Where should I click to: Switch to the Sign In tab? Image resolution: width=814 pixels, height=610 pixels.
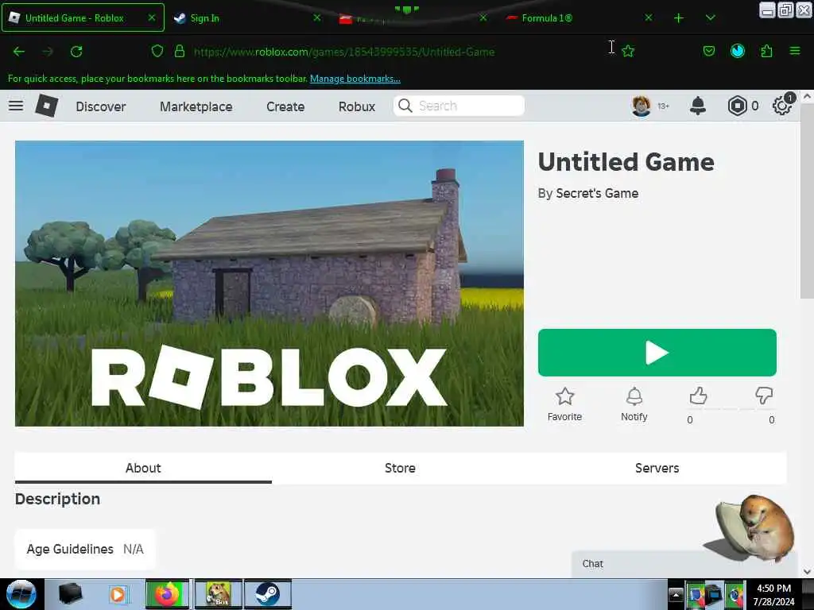pos(247,18)
